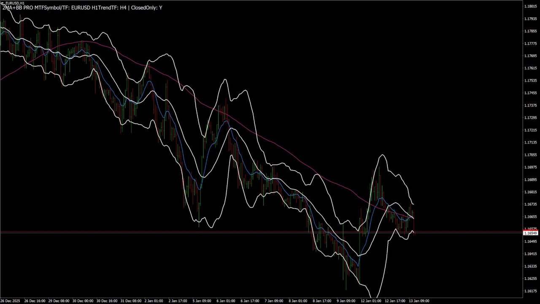
Task: Click the 5 Jan 09:00 axis label
Action: 202,301
